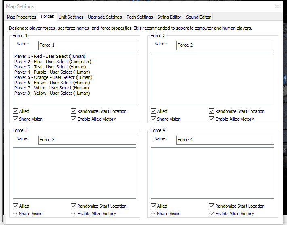Go to Tech Settings tab
Image resolution: width=287 pixels, height=225 pixels.
point(140,17)
